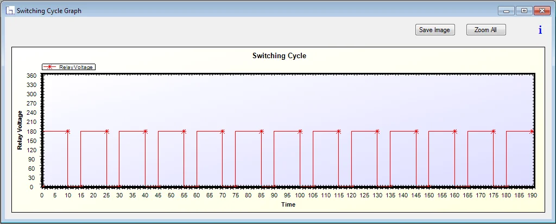Click the 180 V data marker at time 10

coord(68,131)
